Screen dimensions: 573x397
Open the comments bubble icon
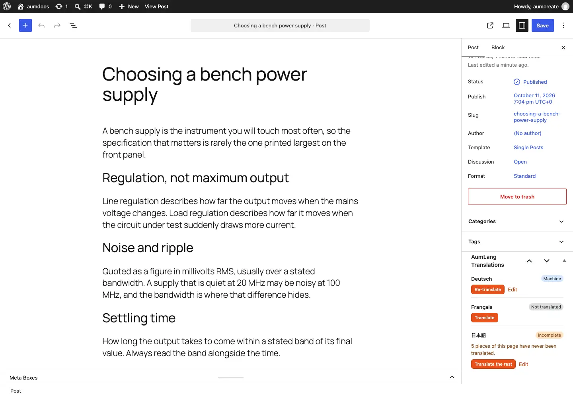click(102, 6)
